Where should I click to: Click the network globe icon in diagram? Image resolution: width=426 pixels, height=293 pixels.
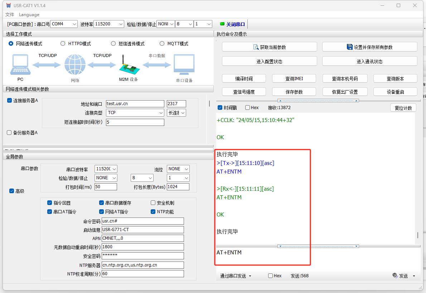(75, 65)
